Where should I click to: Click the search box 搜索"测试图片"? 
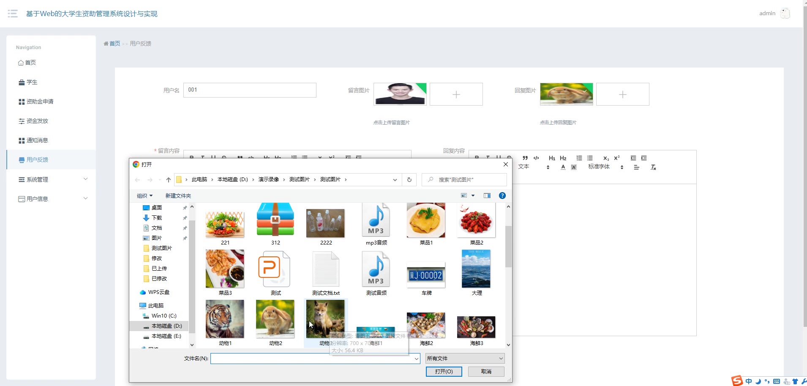(464, 179)
